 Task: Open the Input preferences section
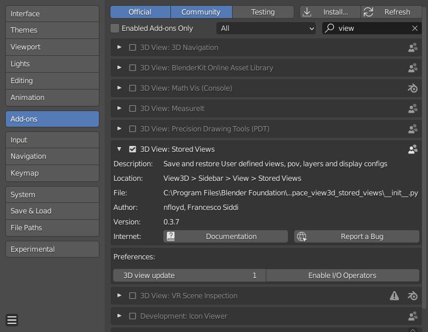(52, 140)
